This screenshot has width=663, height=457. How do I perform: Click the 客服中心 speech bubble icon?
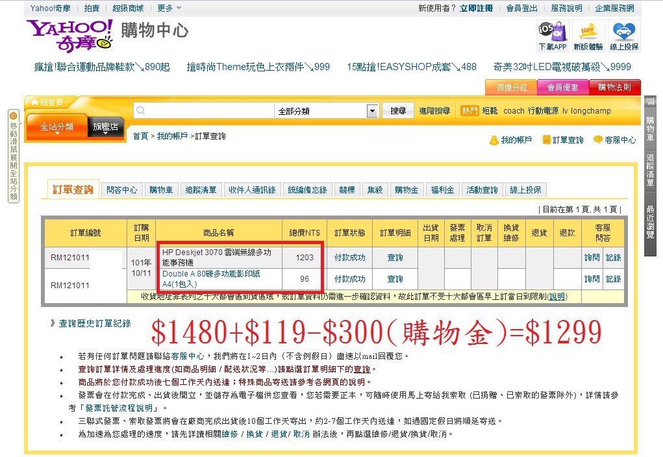pos(598,140)
